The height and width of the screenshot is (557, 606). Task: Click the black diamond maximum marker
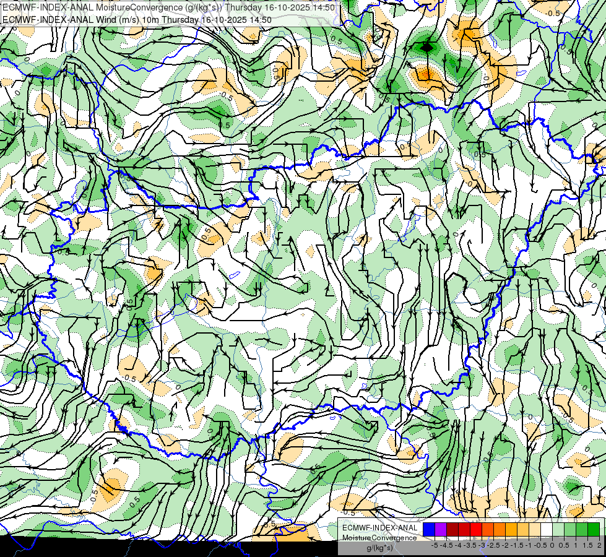click(x=426, y=47)
